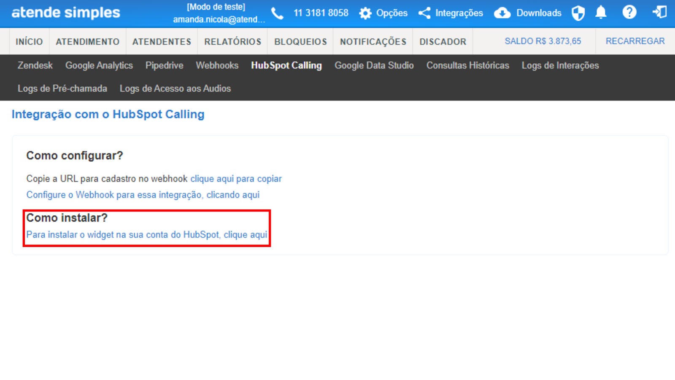Click the phone number 11 3181 8058
Screen dimensions: 675x380
(321, 13)
